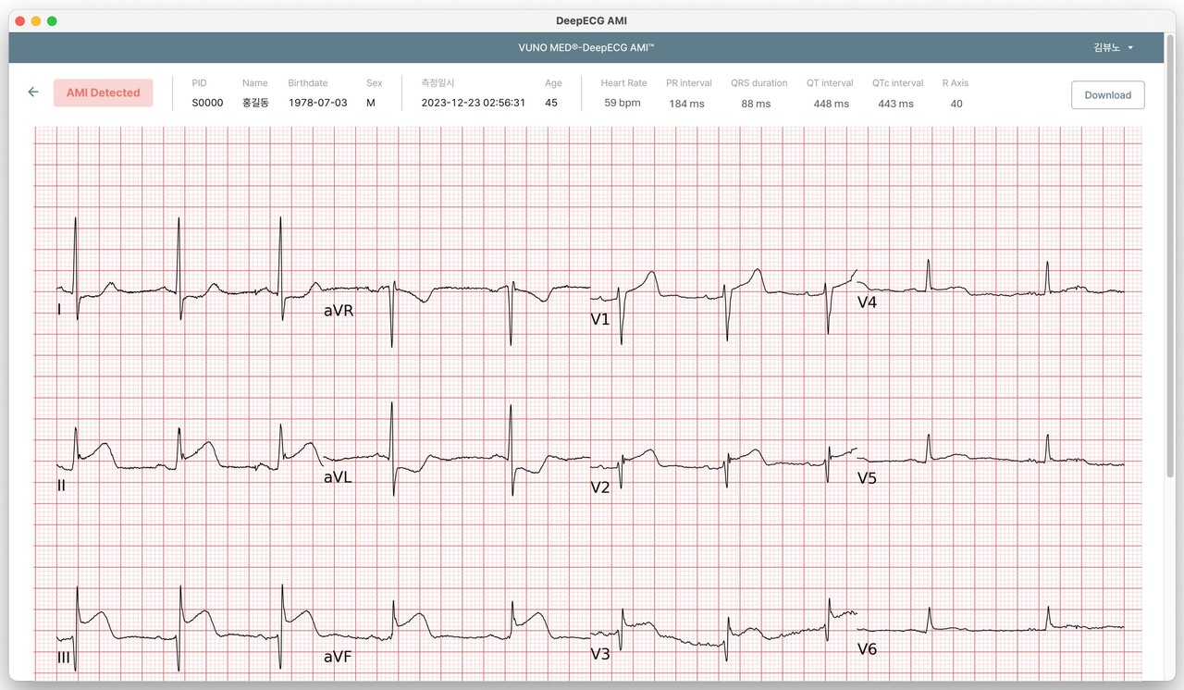Select the QTc interval 443 ms reading
The width and height of the screenshot is (1184, 690).
[895, 104]
